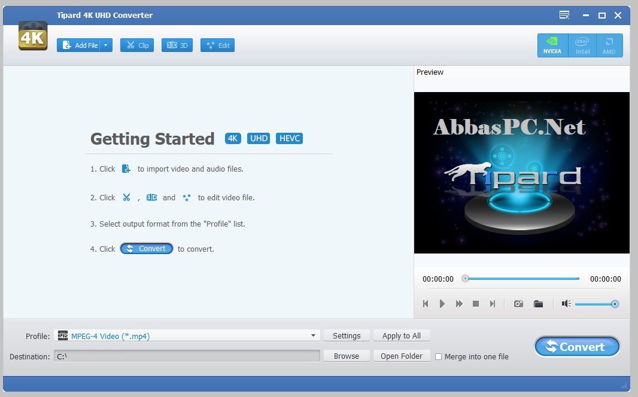This screenshot has height=397, width=638.
Task: Jump to previous frame in preview
Action: click(x=426, y=304)
